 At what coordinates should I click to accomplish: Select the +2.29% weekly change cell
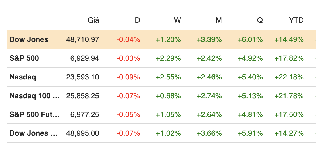pyautogui.click(x=168, y=58)
